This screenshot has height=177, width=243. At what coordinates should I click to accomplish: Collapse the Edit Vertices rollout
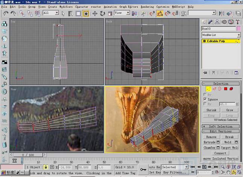pos(220,131)
